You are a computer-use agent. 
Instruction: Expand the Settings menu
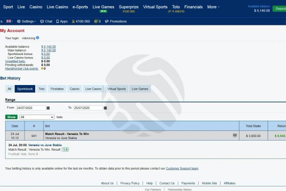pyautogui.click(x=27, y=21)
